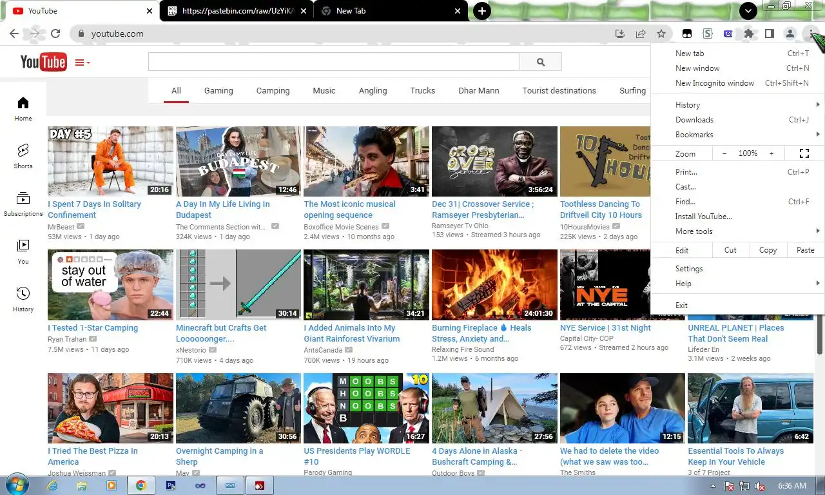Decrease zoom with minus button
Screen dimensions: 825x495
click(x=724, y=153)
